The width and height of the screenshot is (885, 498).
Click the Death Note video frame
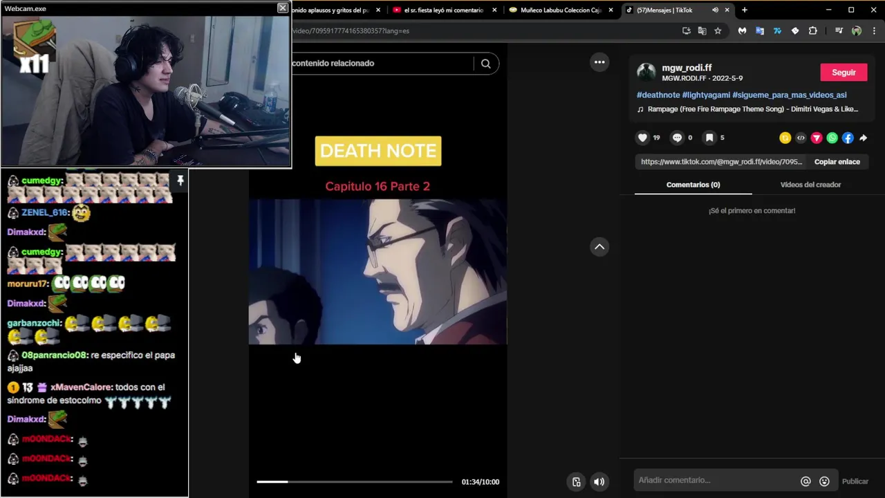point(378,272)
